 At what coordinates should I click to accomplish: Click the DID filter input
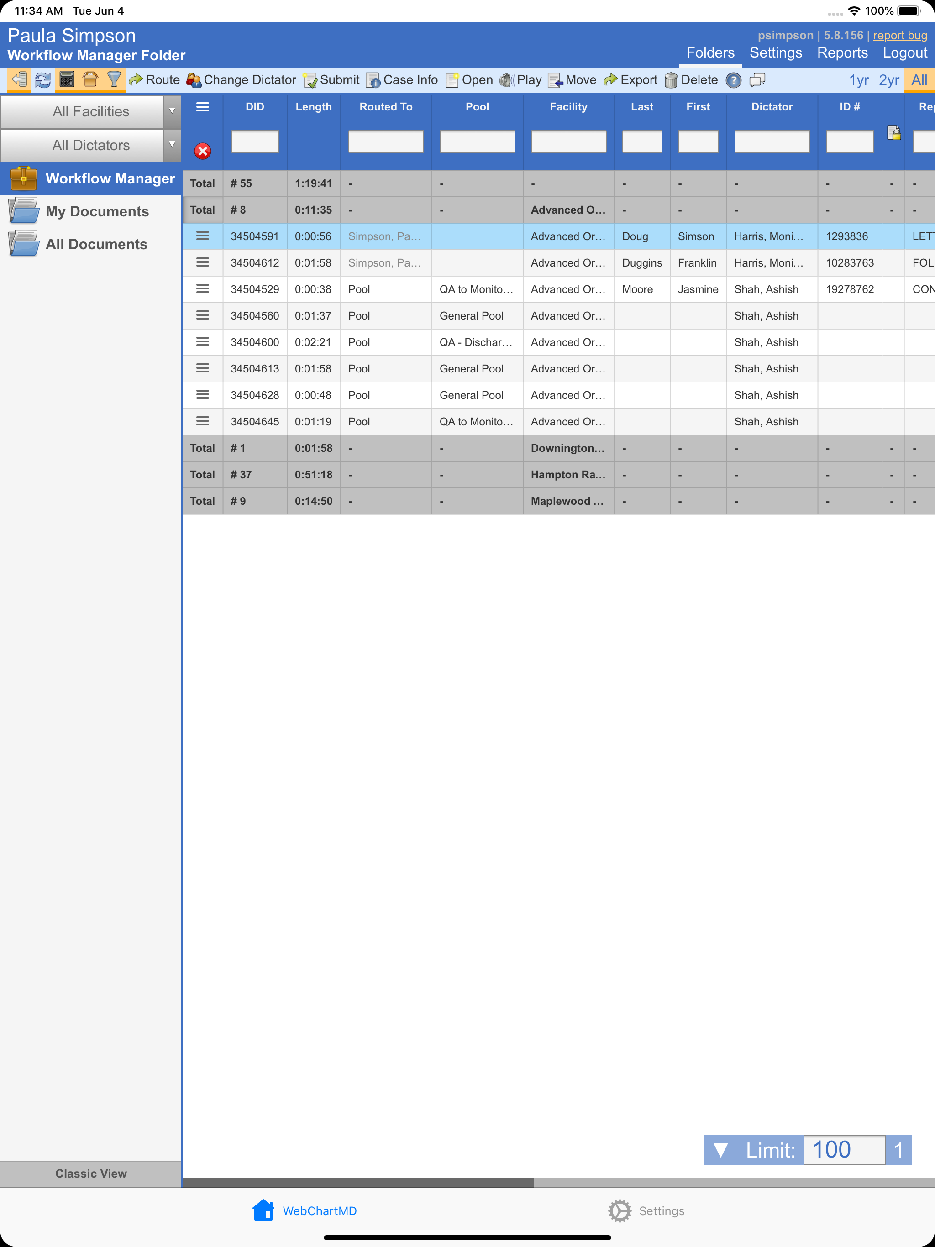point(255,141)
